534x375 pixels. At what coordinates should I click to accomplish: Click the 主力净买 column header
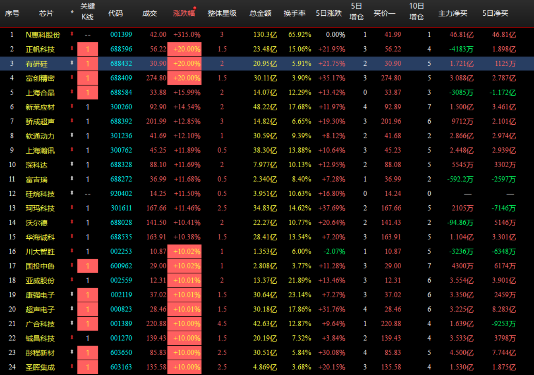pos(453,13)
